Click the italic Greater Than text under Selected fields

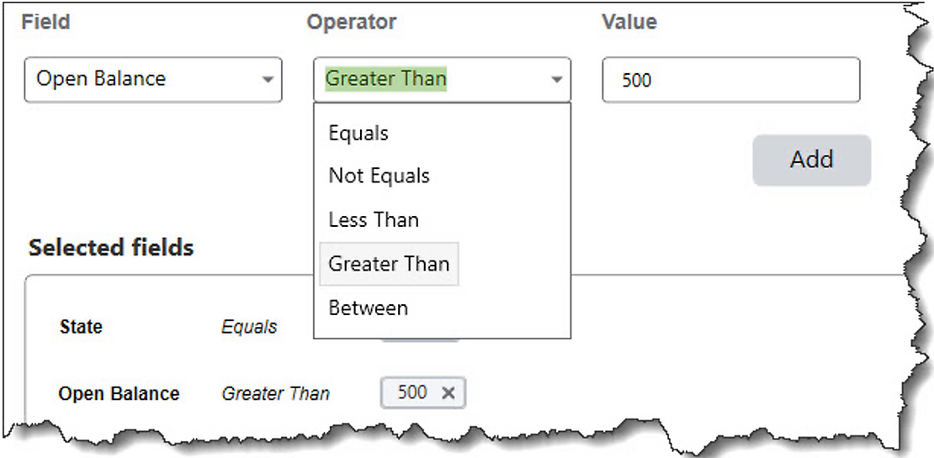[x=275, y=393]
